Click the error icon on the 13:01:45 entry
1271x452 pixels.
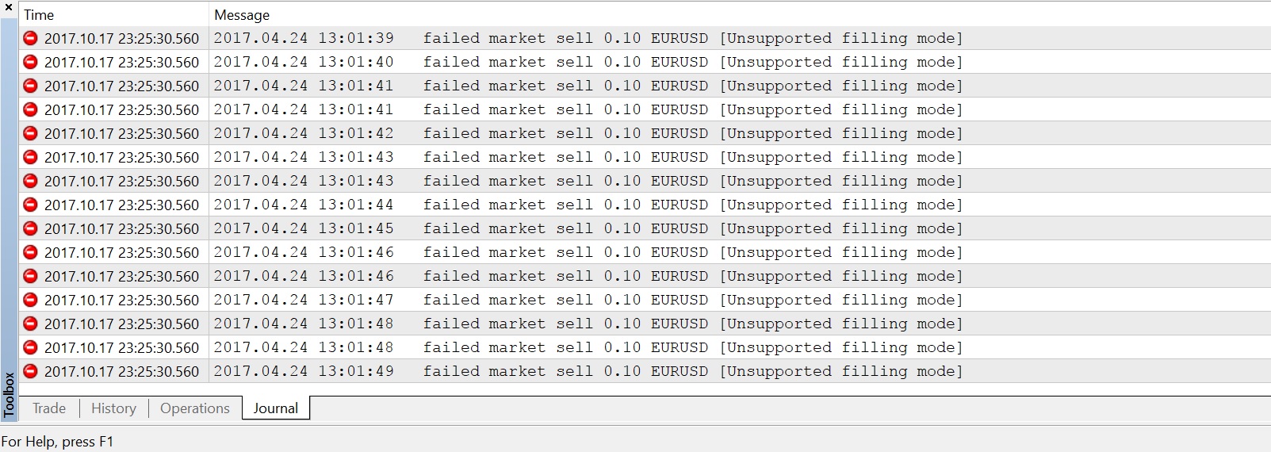pyautogui.click(x=30, y=228)
